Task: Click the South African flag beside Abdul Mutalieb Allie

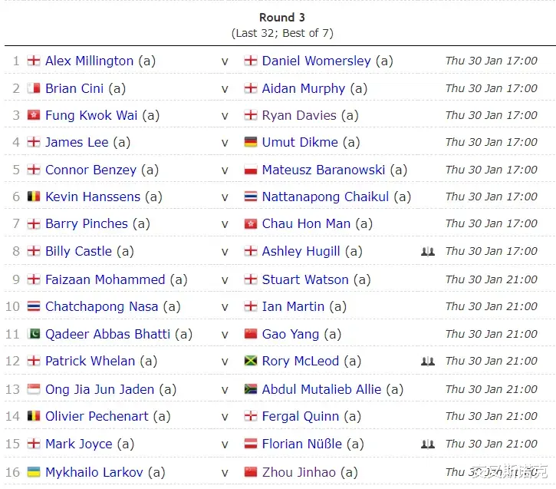Action: tap(251, 390)
